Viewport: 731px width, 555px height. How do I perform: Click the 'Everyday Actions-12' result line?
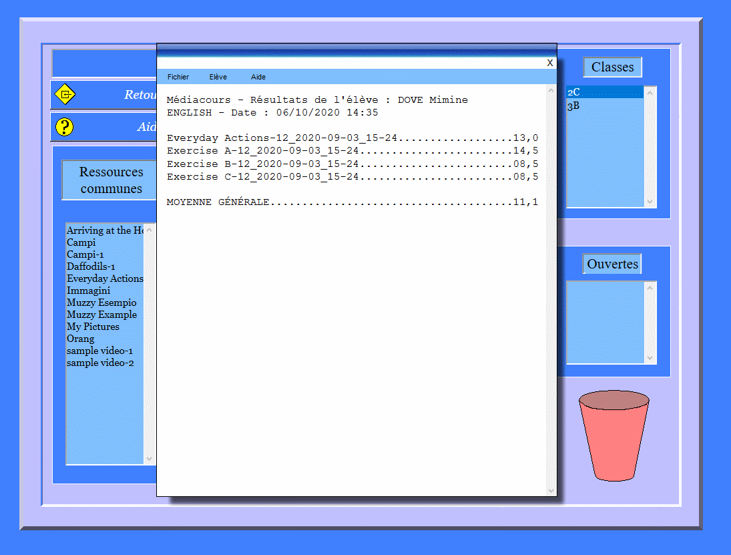click(352, 138)
